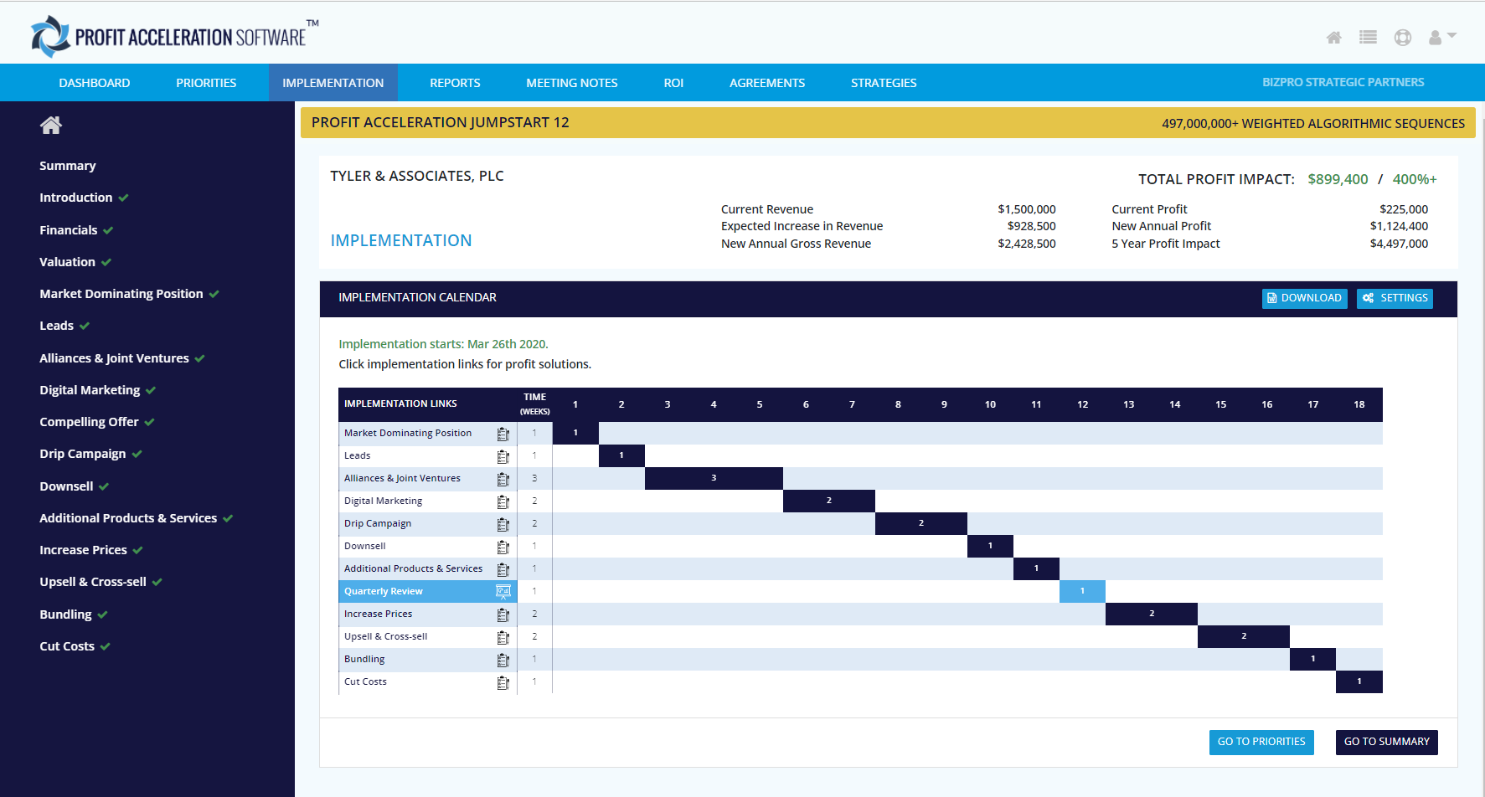The height and width of the screenshot is (797, 1485).
Task: Click the Go To Summary button
Action: tap(1386, 742)
